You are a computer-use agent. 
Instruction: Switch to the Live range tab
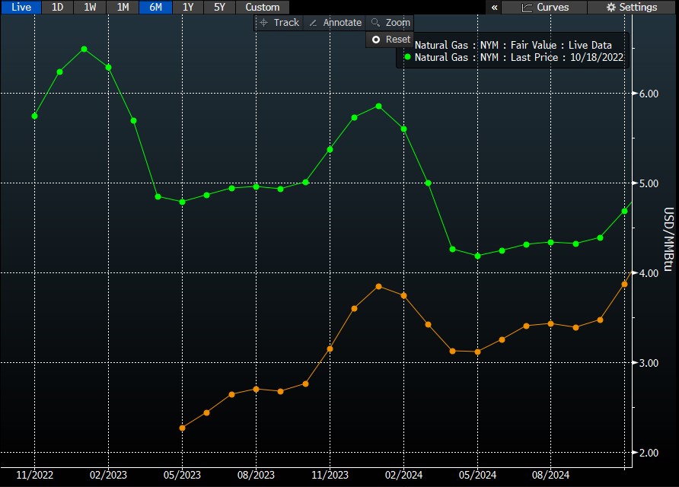pyautogui.click(x=21, y=7)
